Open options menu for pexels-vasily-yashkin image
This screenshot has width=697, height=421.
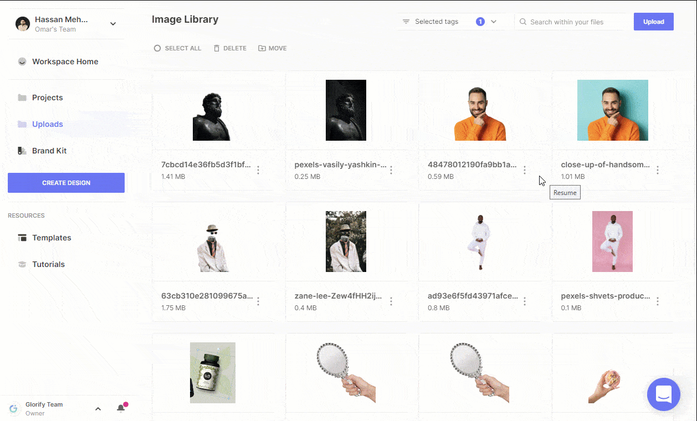[x=391, y=170]
